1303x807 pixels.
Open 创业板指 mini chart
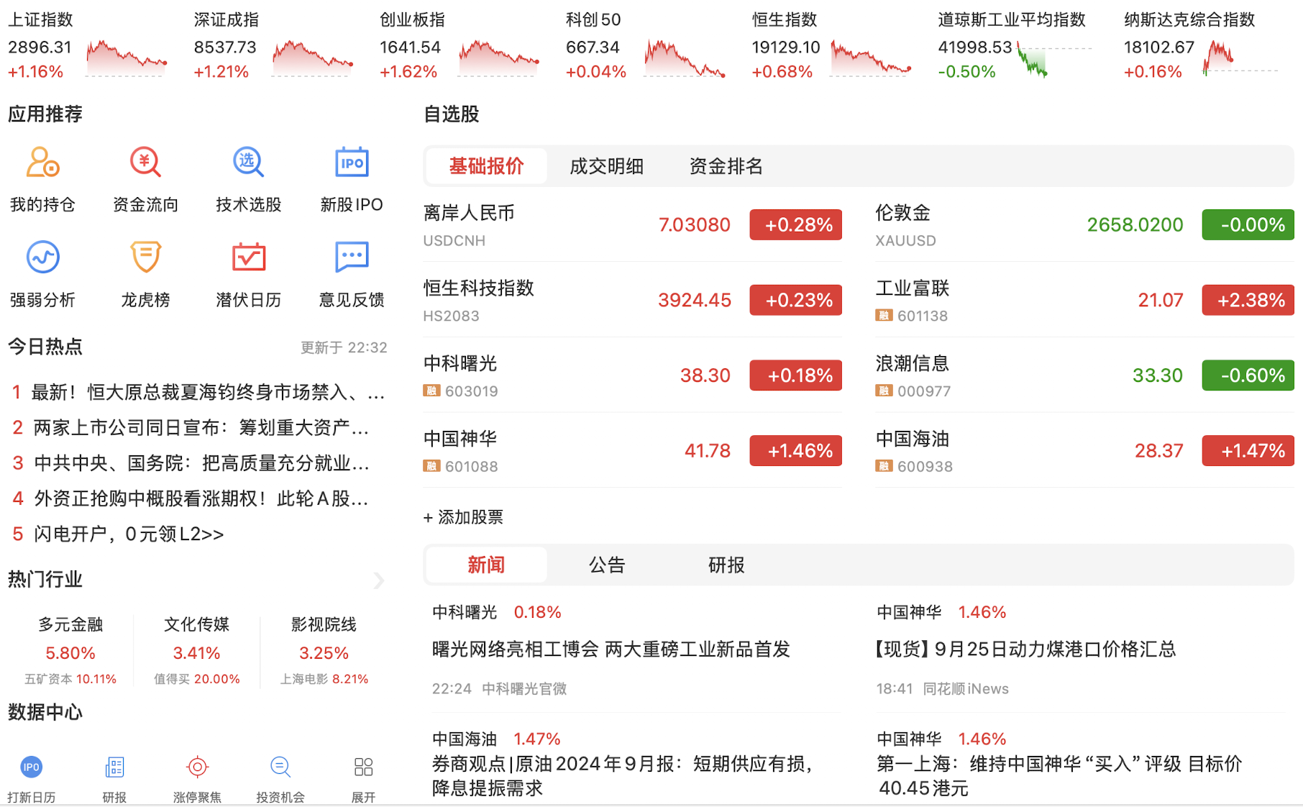(x=499, y=58)
